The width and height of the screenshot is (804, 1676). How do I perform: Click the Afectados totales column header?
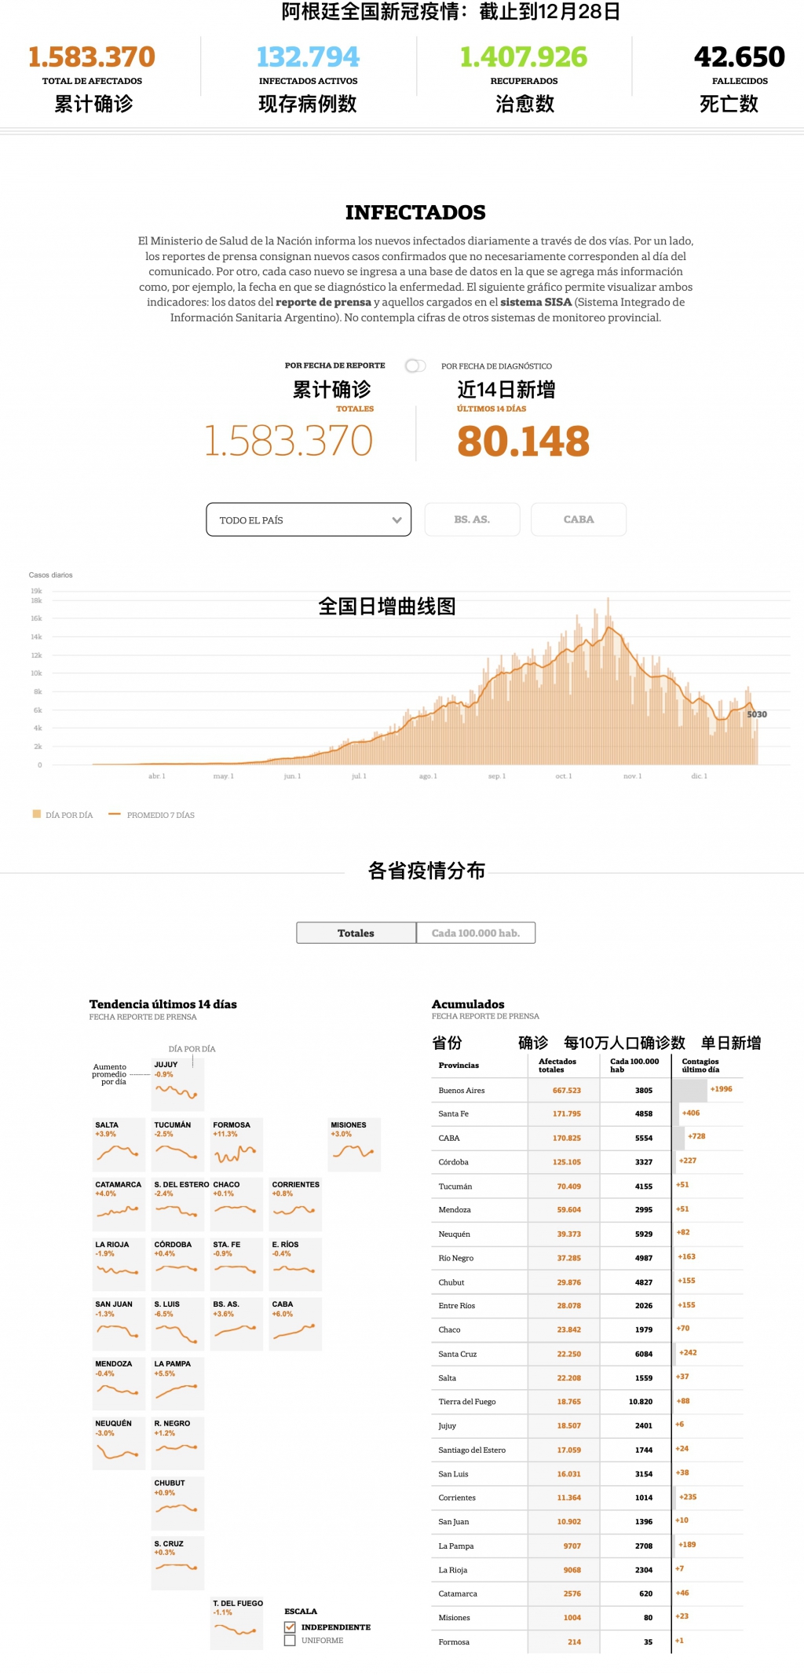pyautogui.click(x=557, y=1065)
